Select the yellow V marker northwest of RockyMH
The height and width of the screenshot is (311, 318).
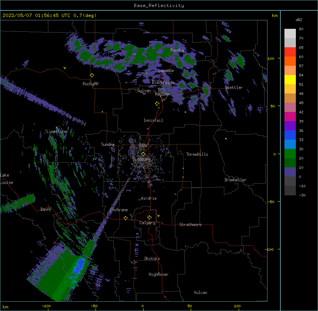tap(65, 68)
